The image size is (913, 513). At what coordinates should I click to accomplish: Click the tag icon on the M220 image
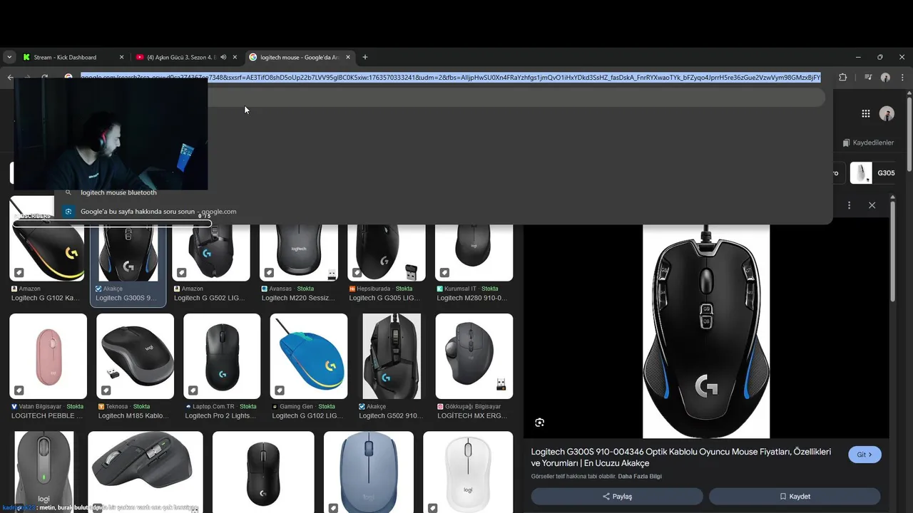269,272
